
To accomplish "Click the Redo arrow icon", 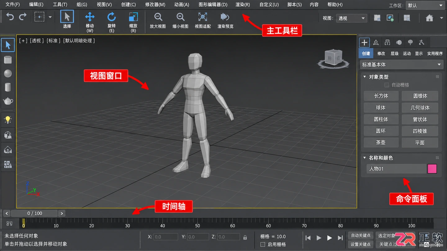I will point(23,17).
